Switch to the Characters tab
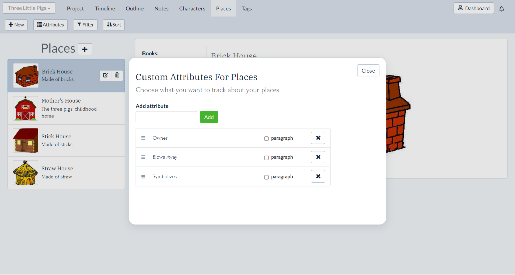The image size is (515, 275). tap(192, 9)
